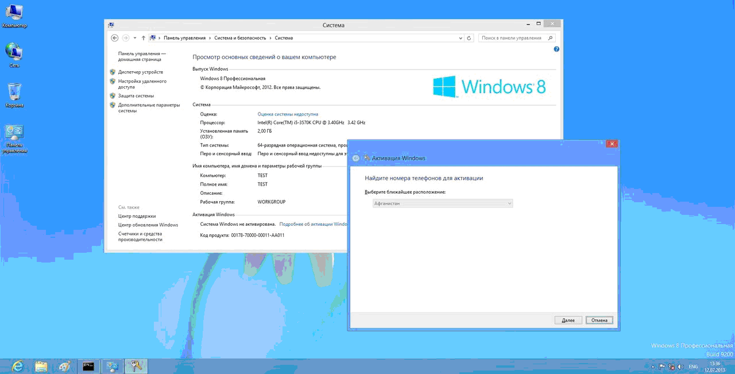
Task: Click the Далее button
Action: coord(568,320)
